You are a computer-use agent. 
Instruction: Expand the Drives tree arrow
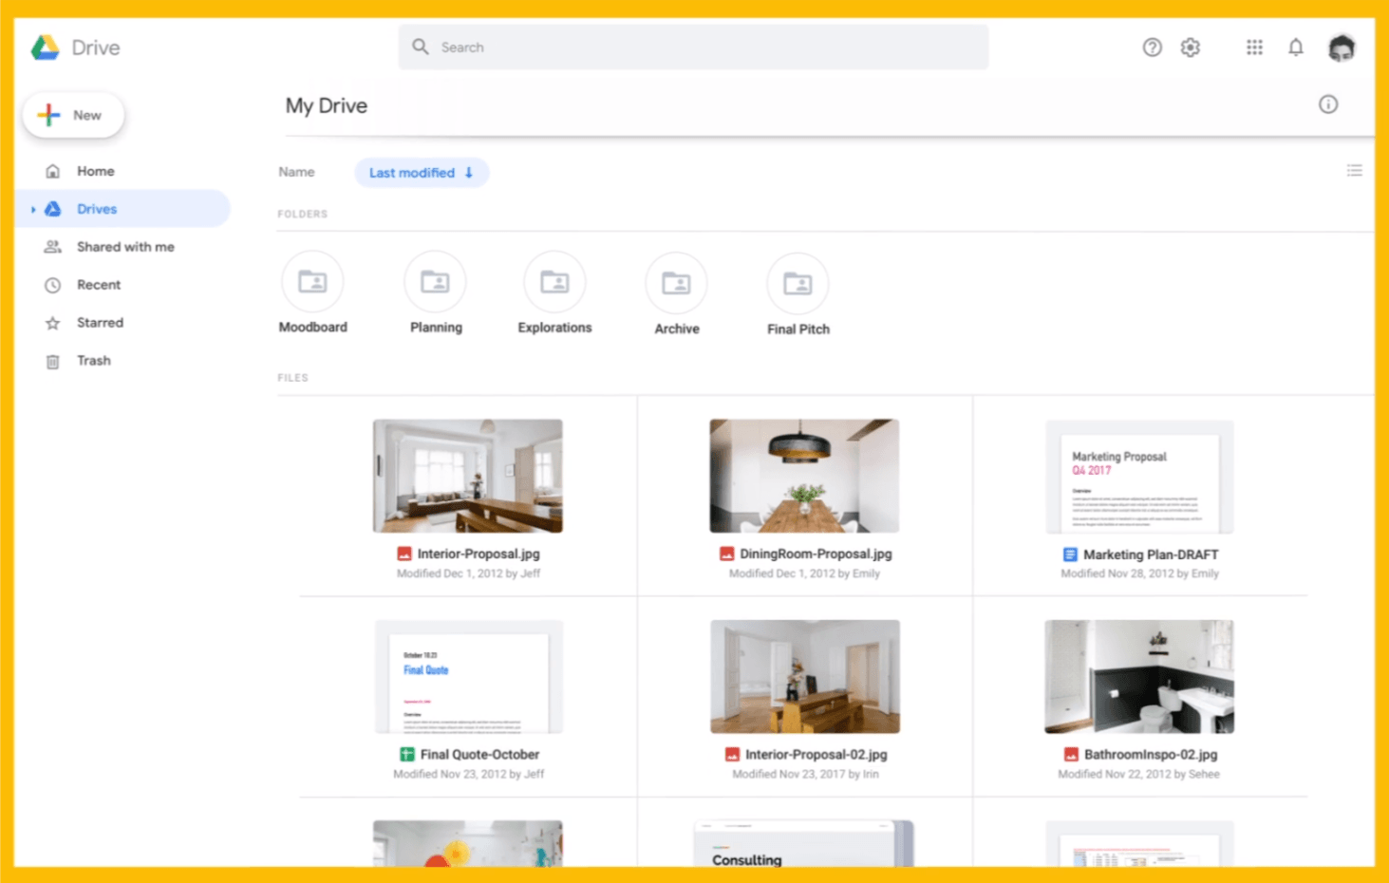coord(33,209)
